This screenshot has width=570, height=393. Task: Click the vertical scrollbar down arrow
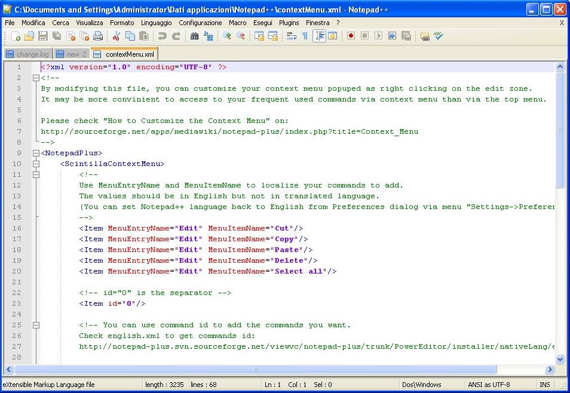click(x=560, y=359)
